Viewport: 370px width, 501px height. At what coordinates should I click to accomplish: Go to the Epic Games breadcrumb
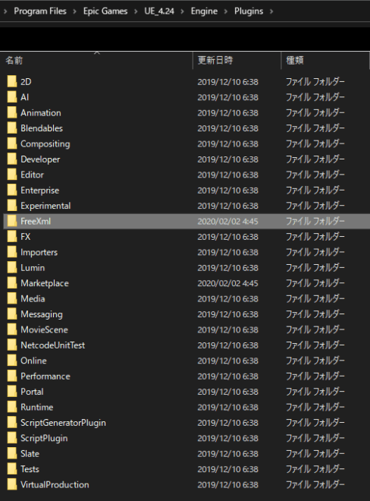point(105,11)
